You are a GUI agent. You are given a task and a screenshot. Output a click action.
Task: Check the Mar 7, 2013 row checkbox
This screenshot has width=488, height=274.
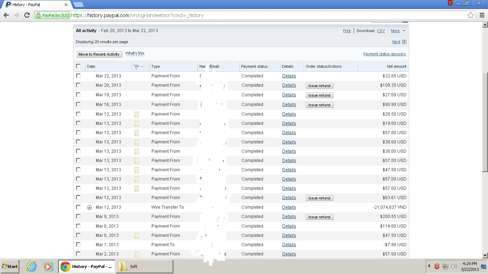click(x=78, y=244)
